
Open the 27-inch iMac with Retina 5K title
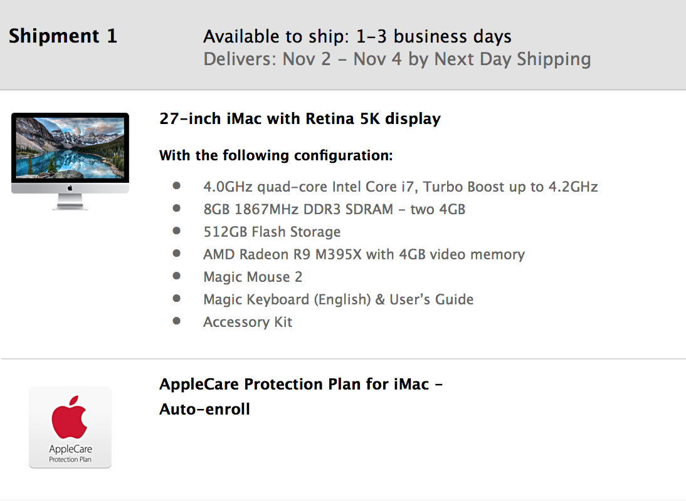(x=300, y=118)
